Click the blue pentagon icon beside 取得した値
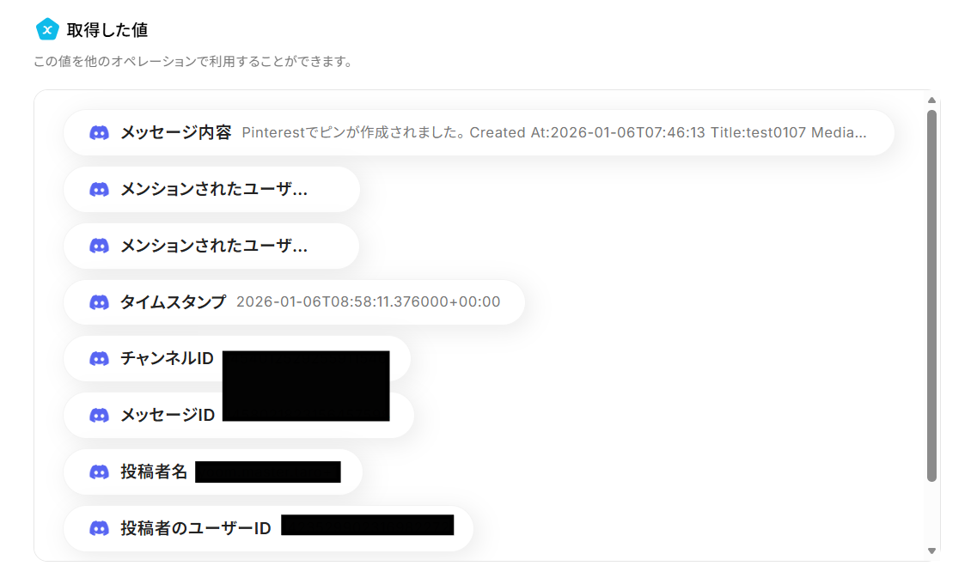 47,29
